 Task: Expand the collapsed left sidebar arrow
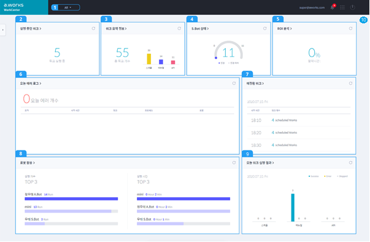[2, 30]
